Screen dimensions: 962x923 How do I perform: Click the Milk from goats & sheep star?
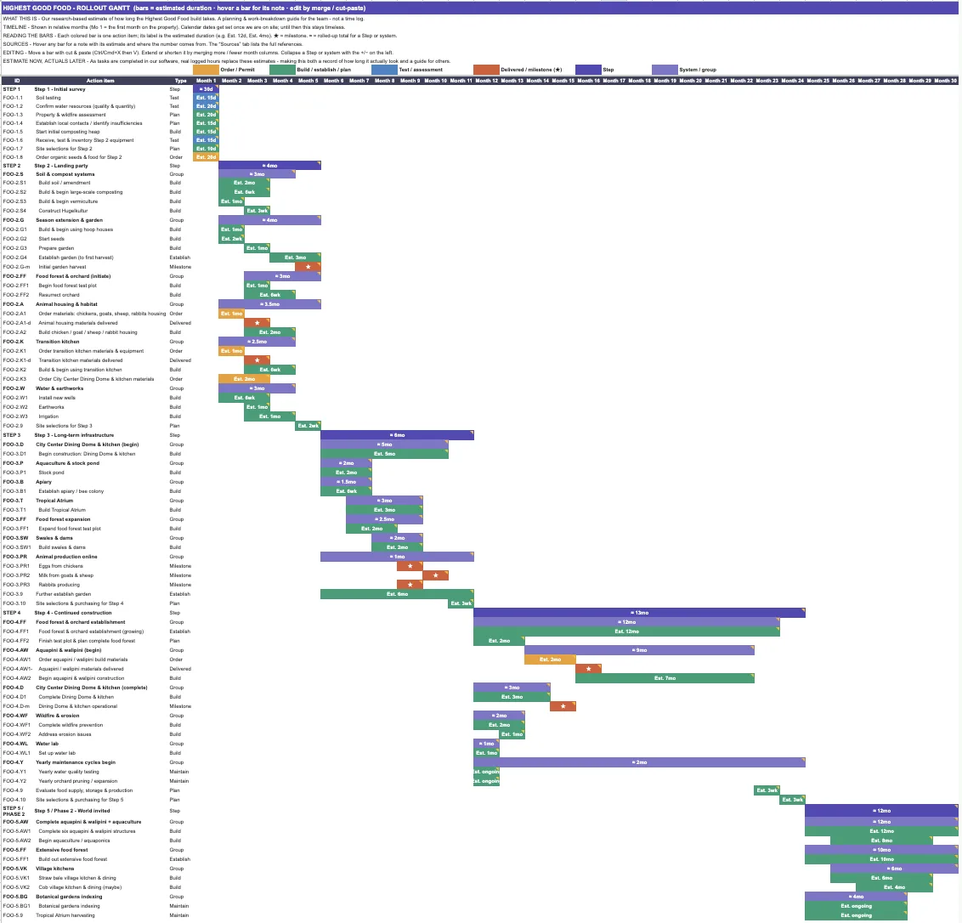(436, 575)
